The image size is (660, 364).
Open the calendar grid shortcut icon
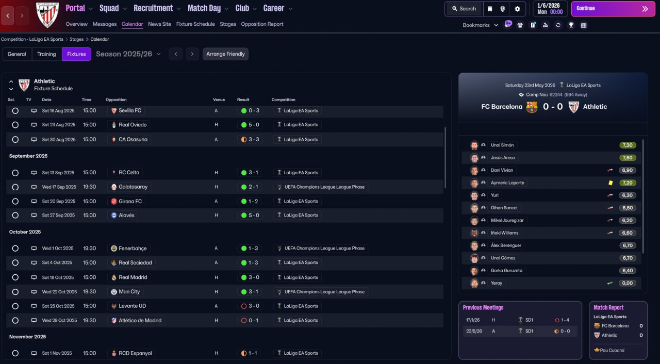(583, 25)
